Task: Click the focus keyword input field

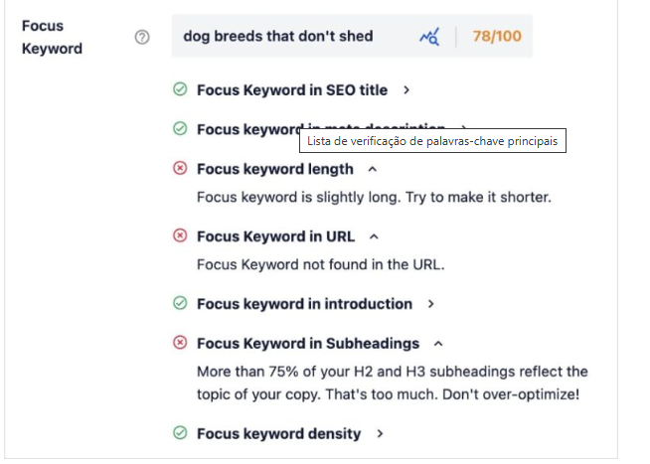Action: click(x=288, y=37)
